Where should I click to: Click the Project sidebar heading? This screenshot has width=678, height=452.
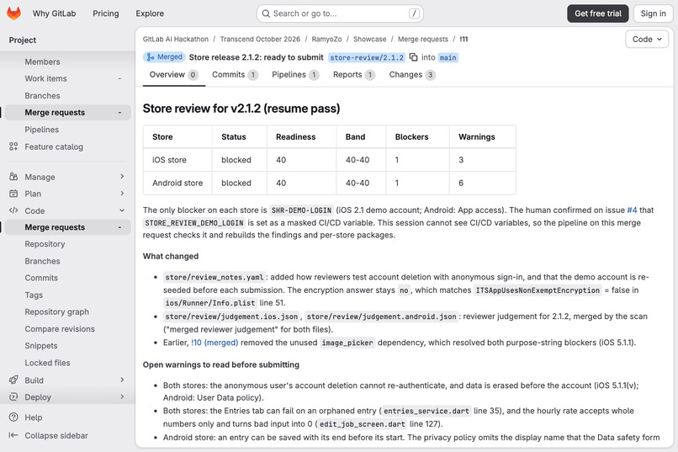click(23, 40)
